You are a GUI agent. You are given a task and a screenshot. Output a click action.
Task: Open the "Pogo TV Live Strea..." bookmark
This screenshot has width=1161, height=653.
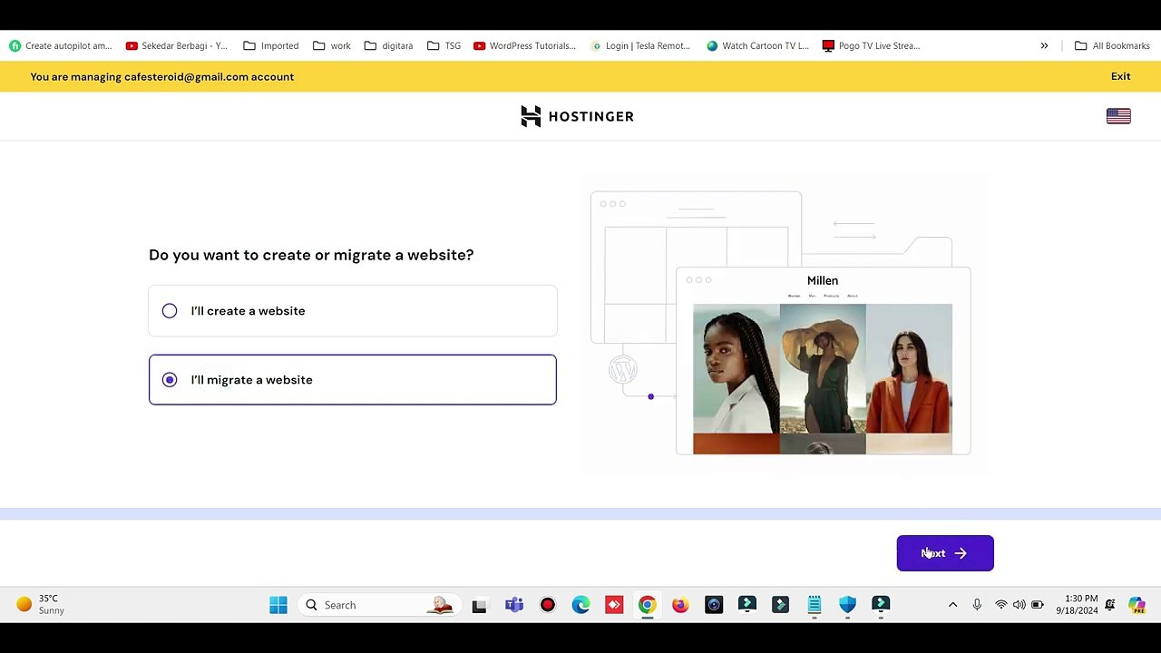pos(871,45)
